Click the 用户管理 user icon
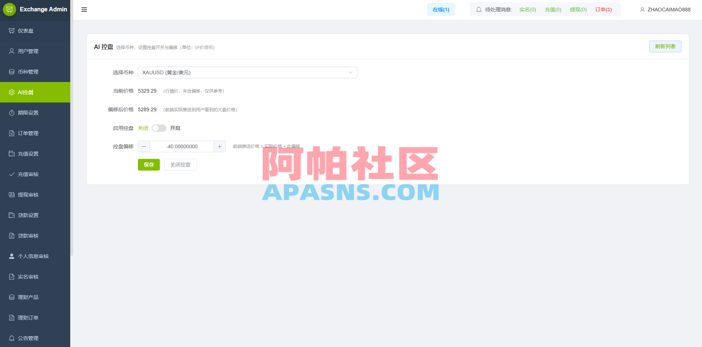 tap(12, 51)
